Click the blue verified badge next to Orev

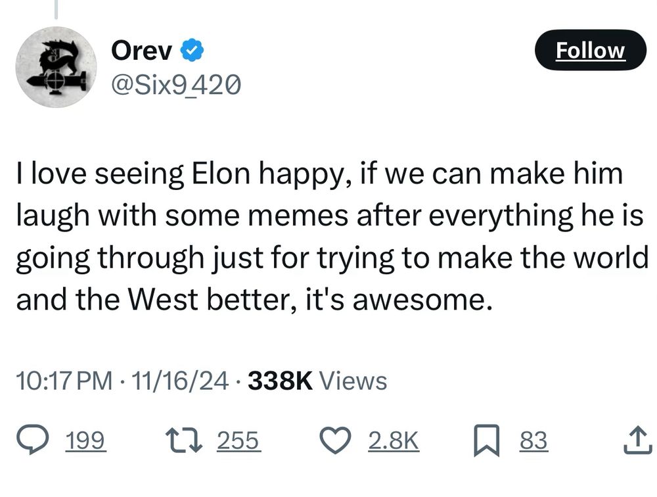[x=192, y=50]
